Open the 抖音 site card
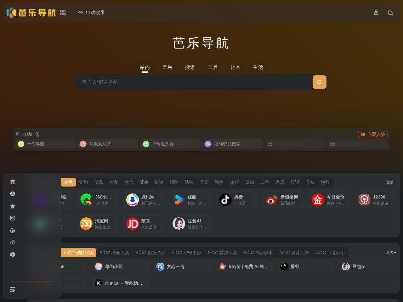The height and width of the screenshot is (302, 403). click(236, 200)
